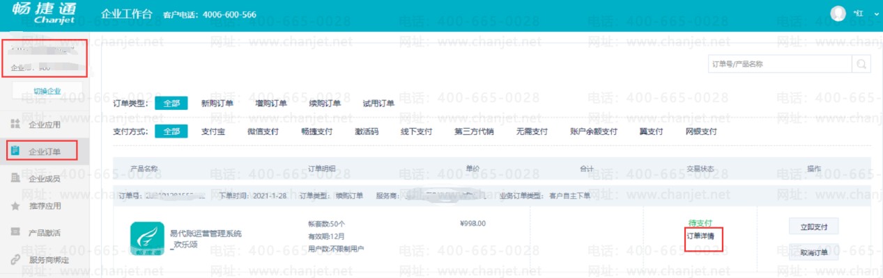Filter payment method by 激活码
This screenshot has height=278, width=883.
tap(366, 131)
